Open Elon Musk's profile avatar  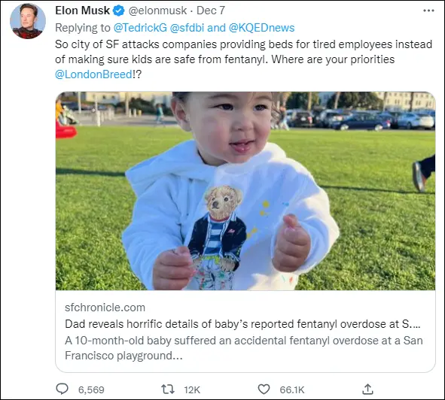(x=28, y=21)
